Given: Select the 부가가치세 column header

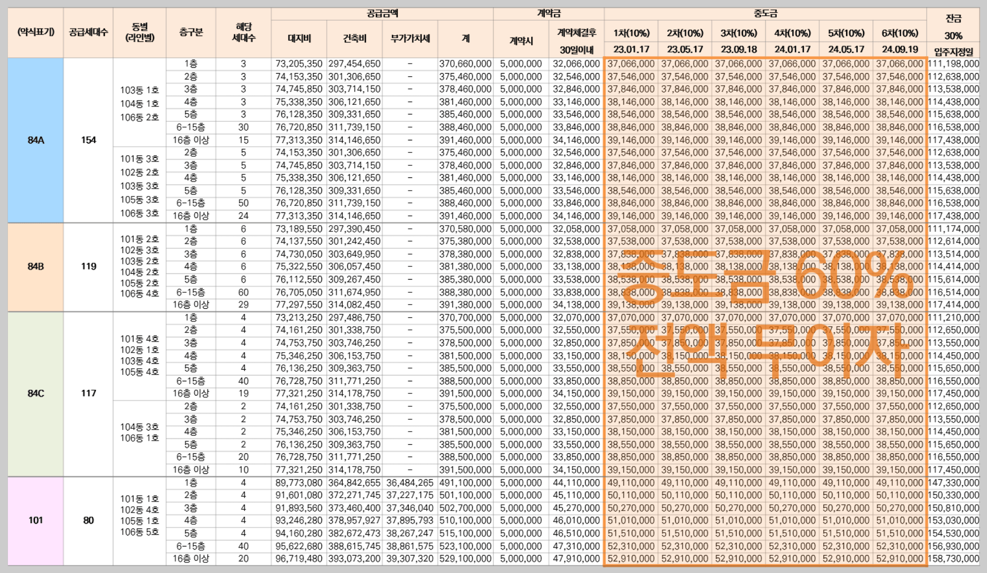Looking at the screenshot, I should 410,39.
